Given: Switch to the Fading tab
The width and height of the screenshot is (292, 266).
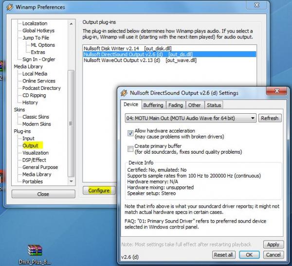Looking at the screenshot, I should [176, 105].
